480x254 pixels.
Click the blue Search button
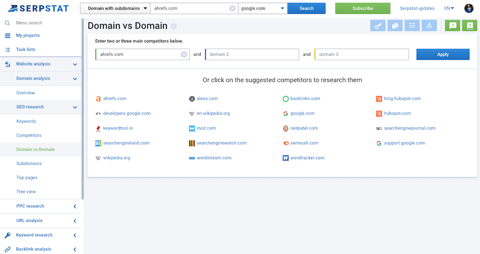pyautogui.click(x=307, y=8)
